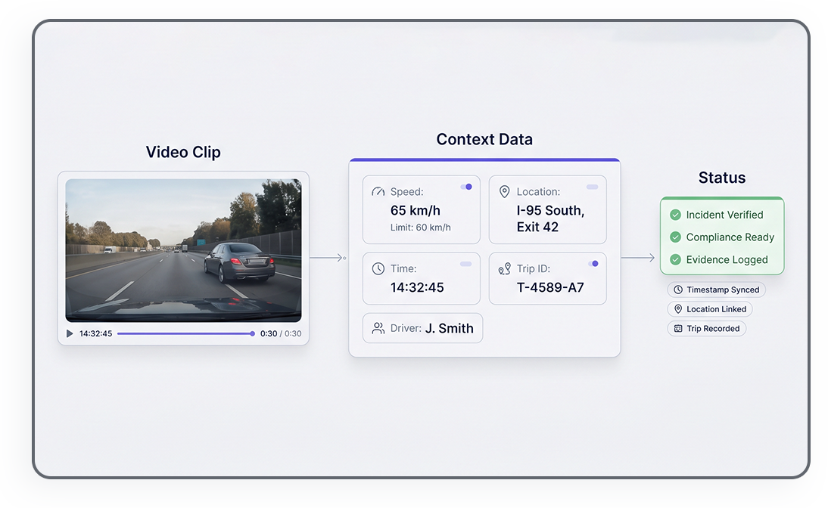Click the J. Smith driver name
Screen dimensions: 828x508
450,328
